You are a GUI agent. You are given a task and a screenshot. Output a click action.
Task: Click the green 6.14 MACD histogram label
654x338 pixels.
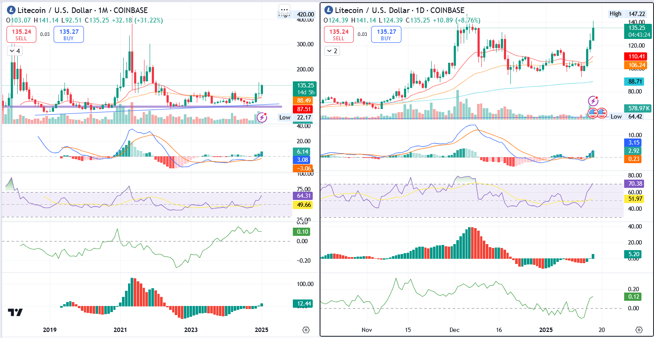tap(302, 151)
